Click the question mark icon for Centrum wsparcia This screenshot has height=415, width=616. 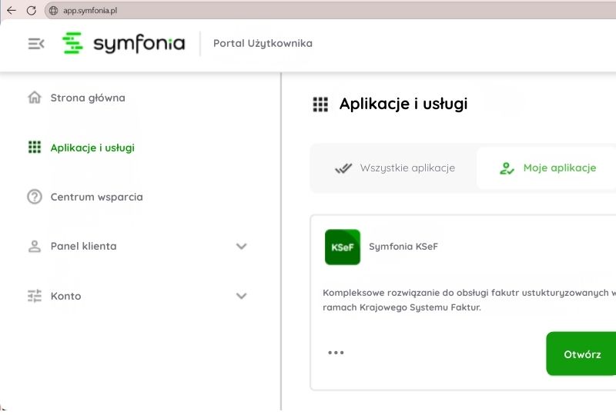34,197
